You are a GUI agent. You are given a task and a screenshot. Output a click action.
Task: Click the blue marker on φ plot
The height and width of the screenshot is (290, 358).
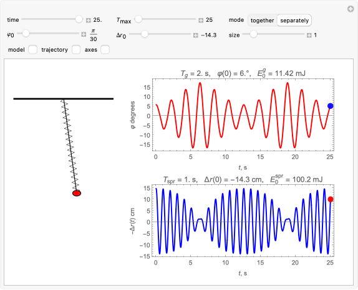(x=330, y=106)
